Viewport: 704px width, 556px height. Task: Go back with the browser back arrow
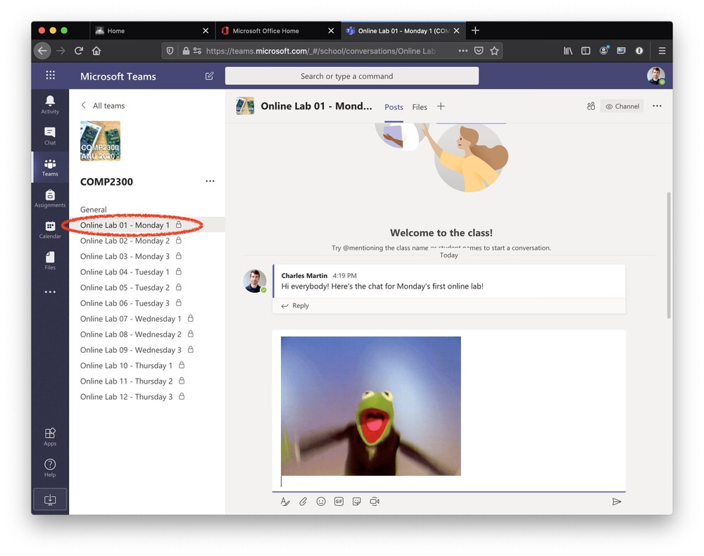pyautogui.click(x=42, y=51)
